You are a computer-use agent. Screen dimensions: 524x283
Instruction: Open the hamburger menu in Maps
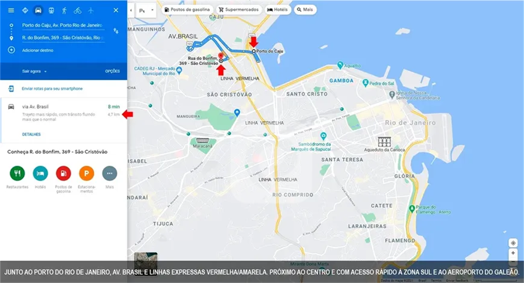point(11,10)
